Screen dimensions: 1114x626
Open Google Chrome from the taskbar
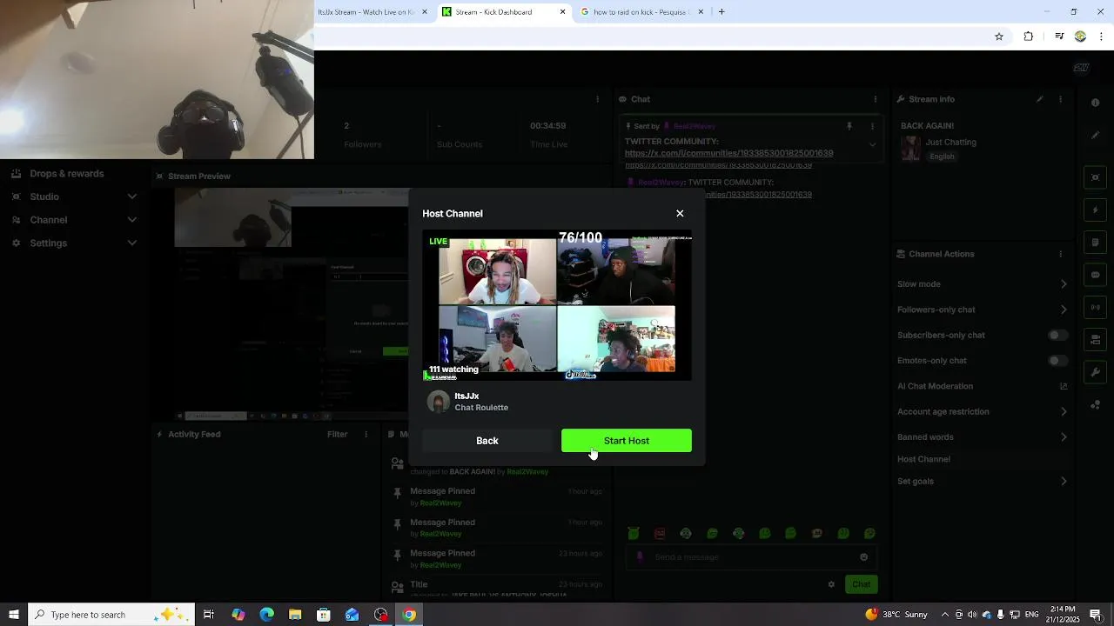tap(409, 615)
